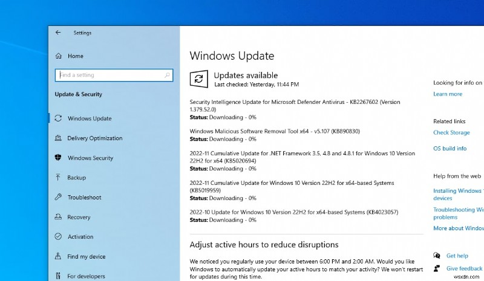Screen dimensions: 484x281
Task: Go to the Windows Security section
Action: [90, 158]
